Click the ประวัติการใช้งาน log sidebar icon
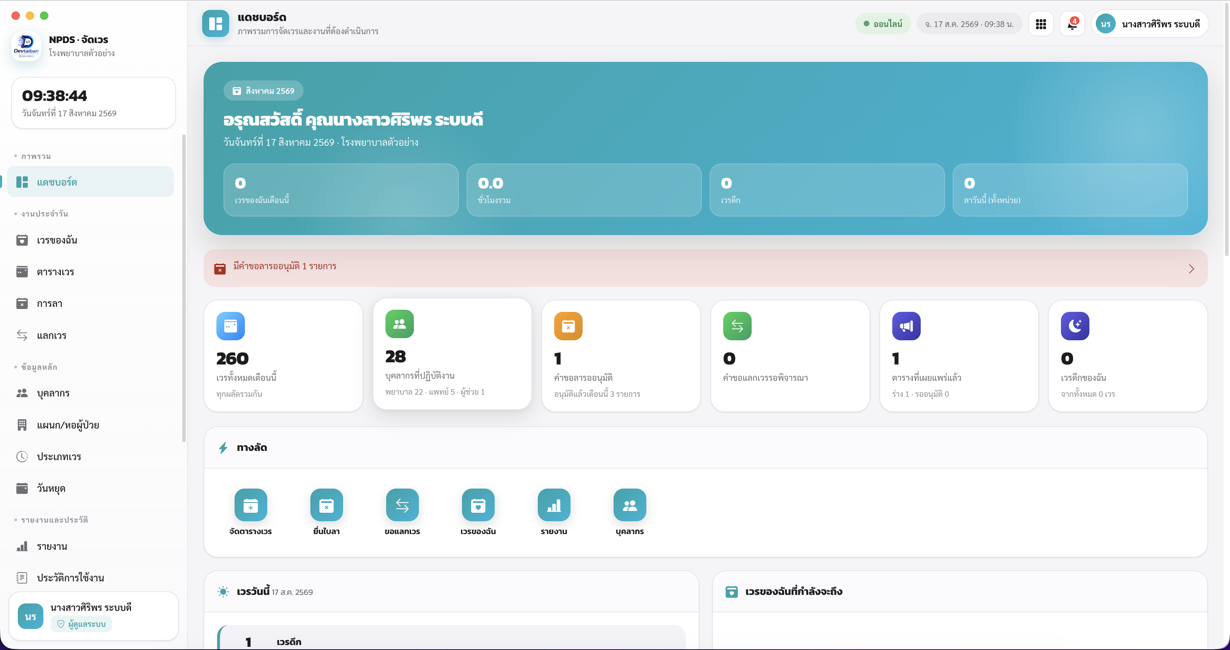 [22, 577]
